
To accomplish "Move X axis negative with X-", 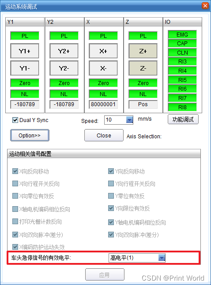I will [103, 68].
